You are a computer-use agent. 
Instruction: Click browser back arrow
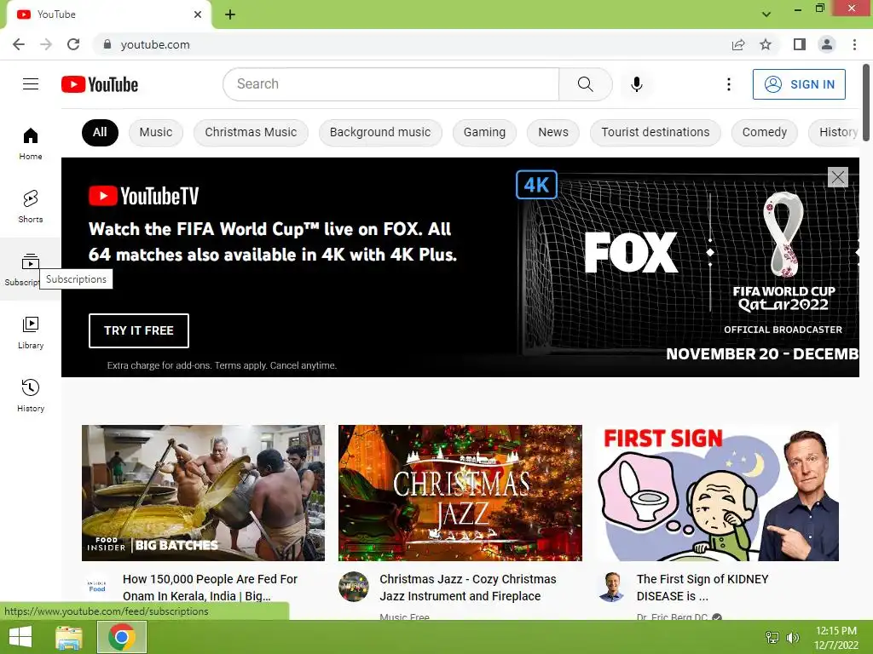(19, 44)
